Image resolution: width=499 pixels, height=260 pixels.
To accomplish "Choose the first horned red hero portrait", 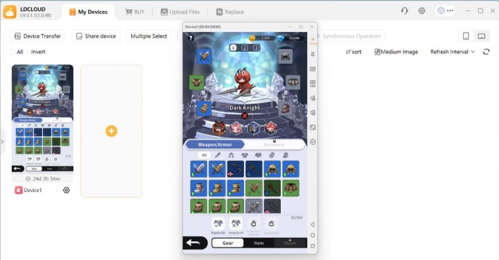I will pyautogui.click(x=219, y=128).
